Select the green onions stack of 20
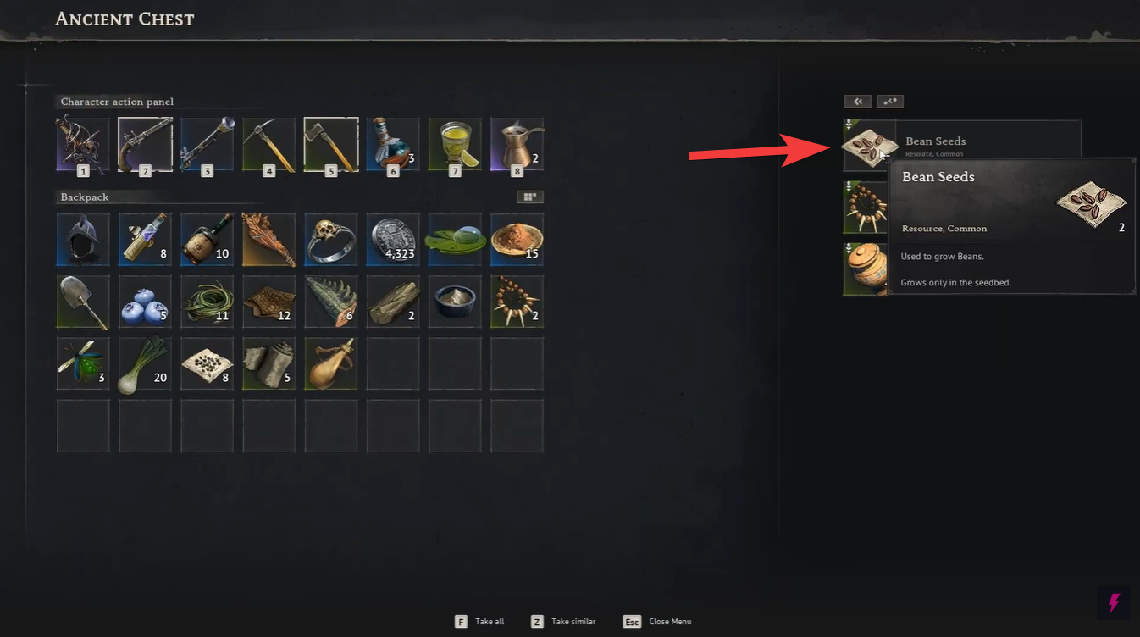The image size is (1140, 637). pyautogui.click(x=145, y=364)
